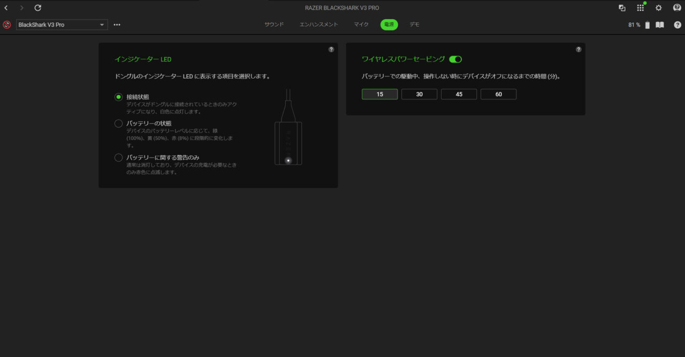Show help for the インジケーター LED panel
685x357 pixels.
coord(331,49)
